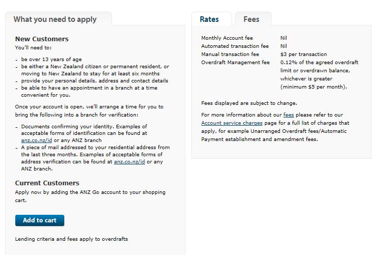Click the Manual transaction fee label

(230, 54)
